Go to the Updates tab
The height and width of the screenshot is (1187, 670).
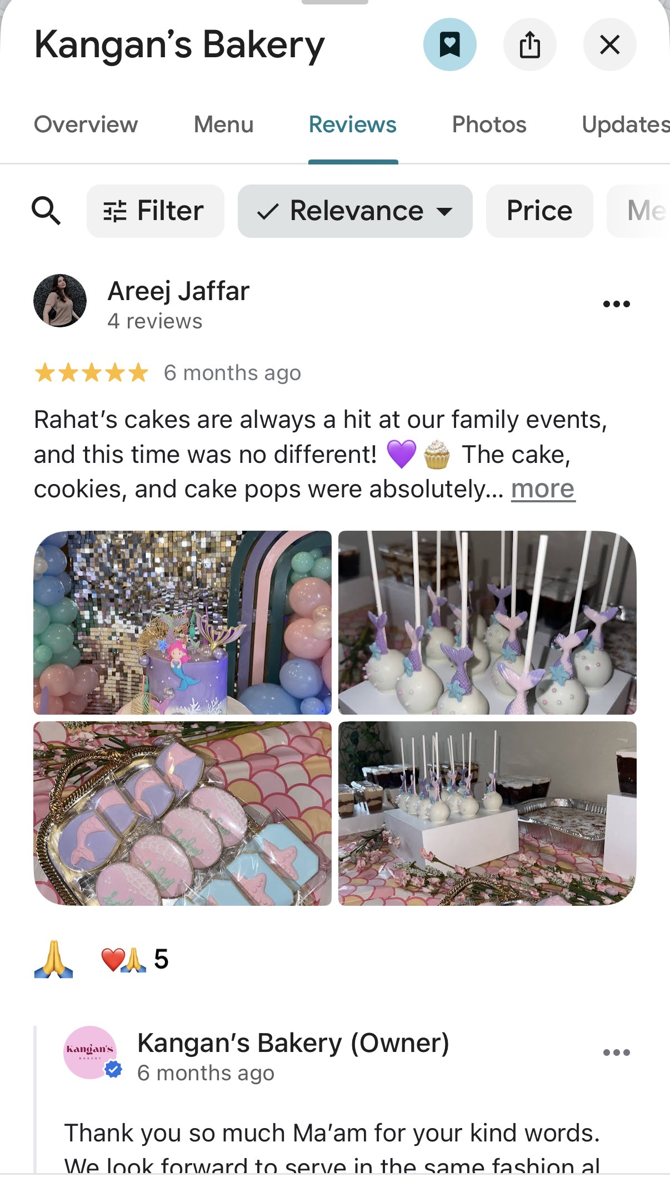(626, 124)
